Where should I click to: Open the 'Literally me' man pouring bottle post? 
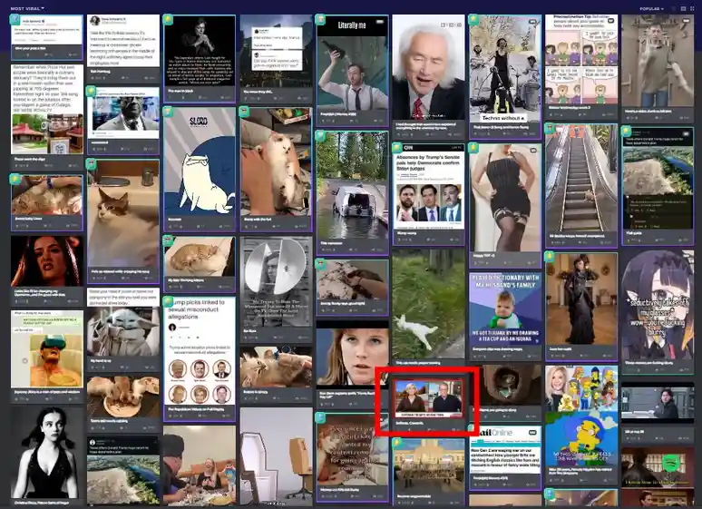[x=352, y=71]
